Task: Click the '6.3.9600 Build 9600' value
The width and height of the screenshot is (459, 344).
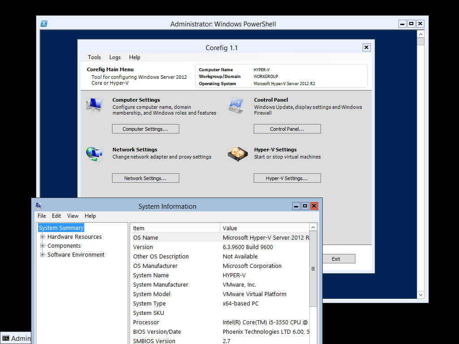Action: coord(248,247)
